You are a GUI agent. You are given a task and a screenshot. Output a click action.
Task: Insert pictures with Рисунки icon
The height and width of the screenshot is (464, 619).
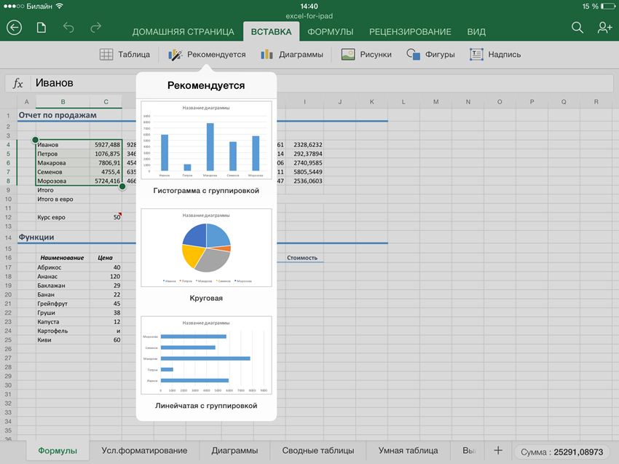[348, 55]
